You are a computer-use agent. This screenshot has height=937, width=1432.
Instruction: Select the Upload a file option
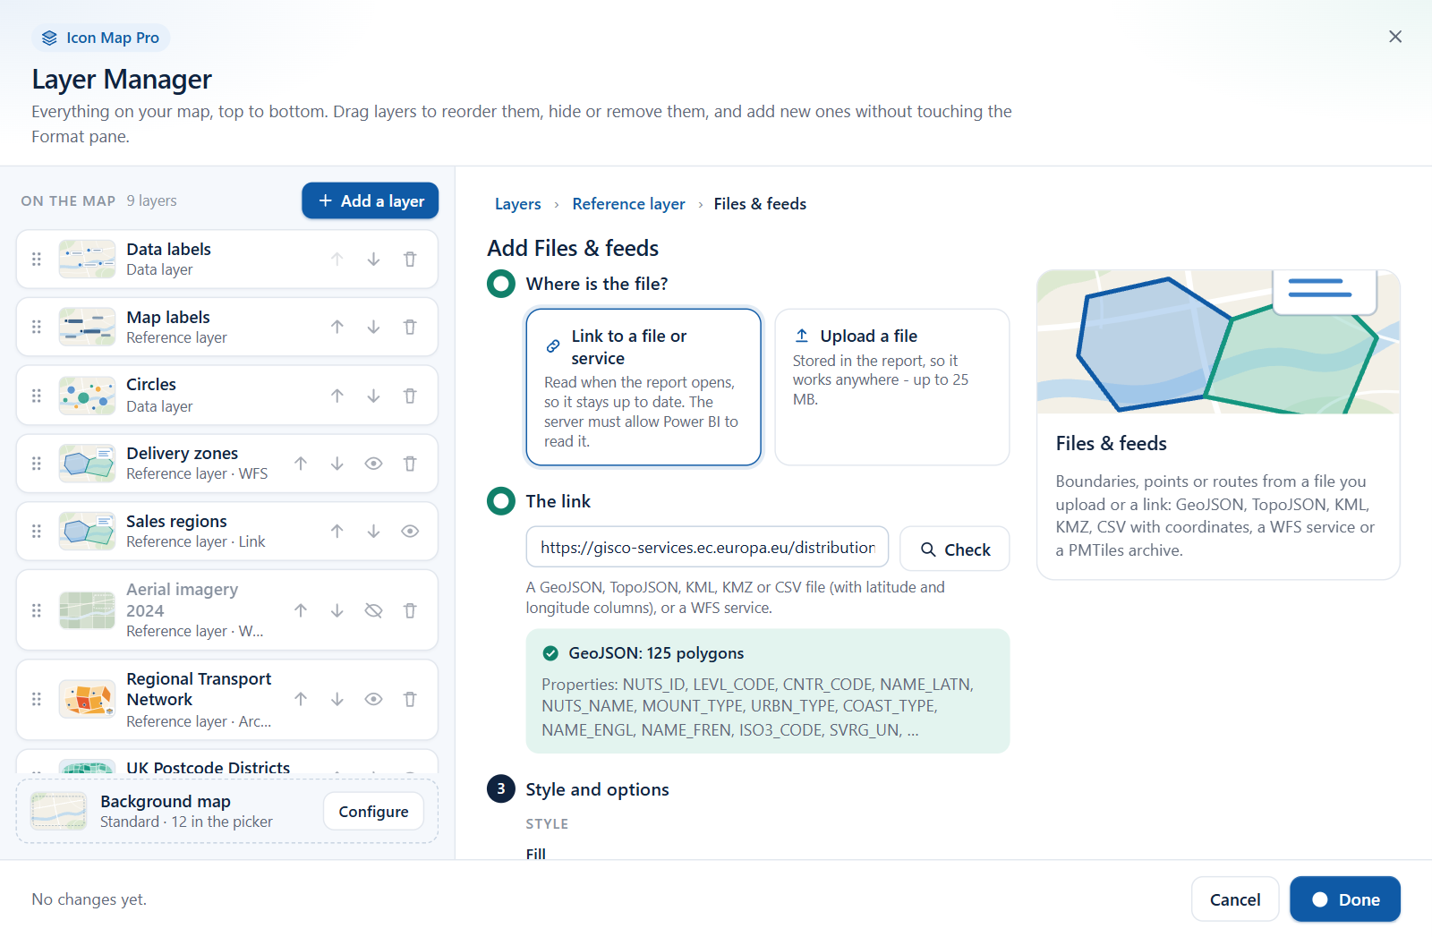[891, 388]
